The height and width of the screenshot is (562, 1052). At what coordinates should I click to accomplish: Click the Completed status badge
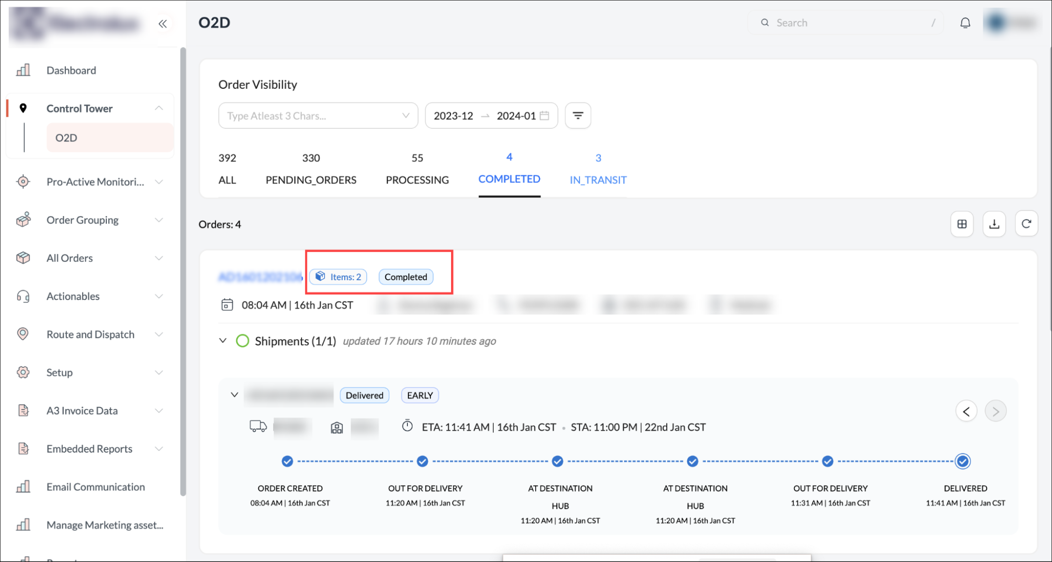[x=406, y=277]
